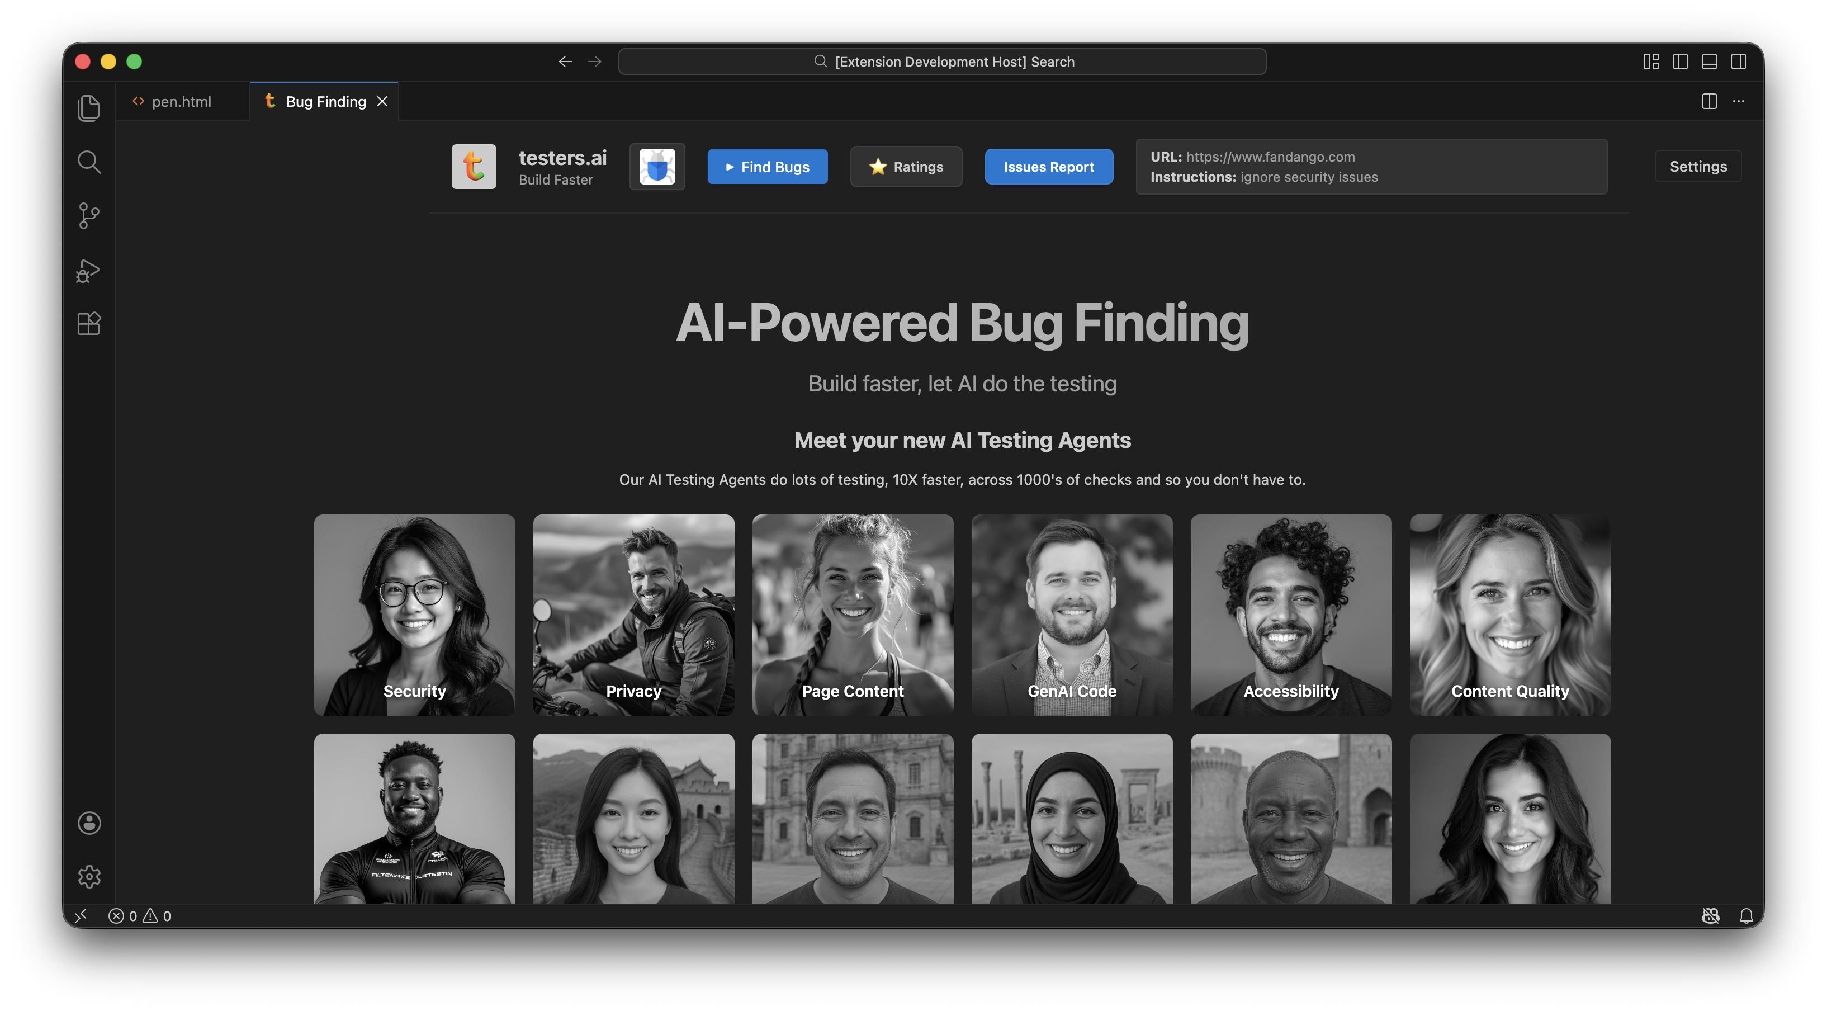This screenshot has height=1011, width=1827.
Task: Click the URL and instructions field
Action: click(1371, 167)
